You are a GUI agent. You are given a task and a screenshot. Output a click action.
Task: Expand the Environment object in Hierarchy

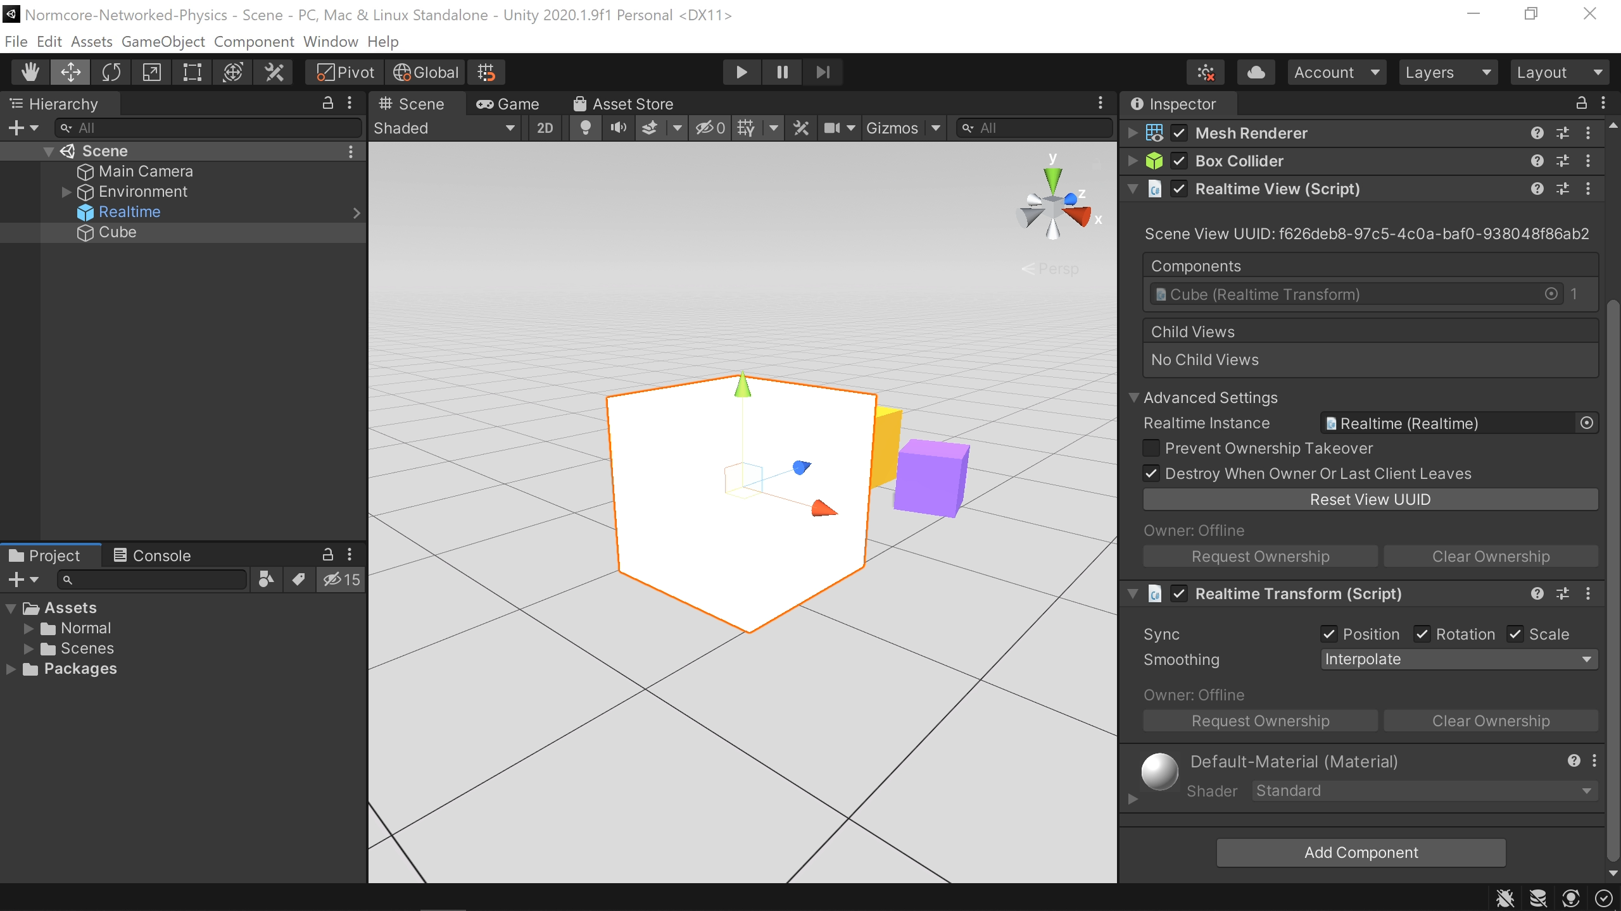pos(66,192)
